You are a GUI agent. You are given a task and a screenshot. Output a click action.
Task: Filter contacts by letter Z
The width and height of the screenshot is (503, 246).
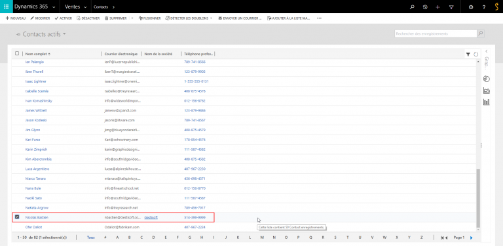[422, 237]
